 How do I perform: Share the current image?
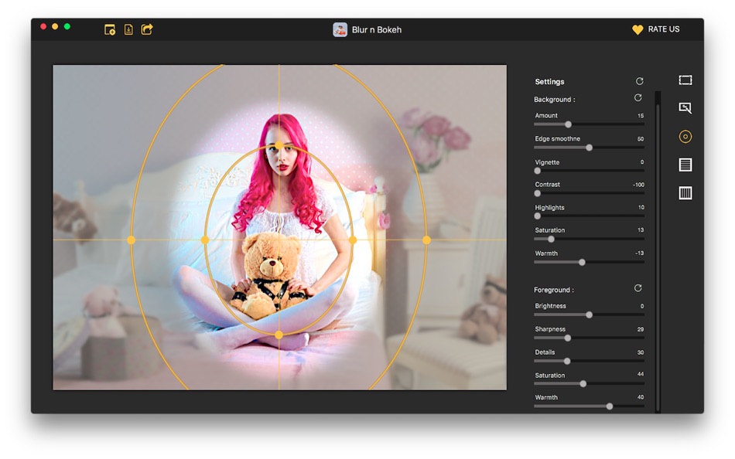147,29
